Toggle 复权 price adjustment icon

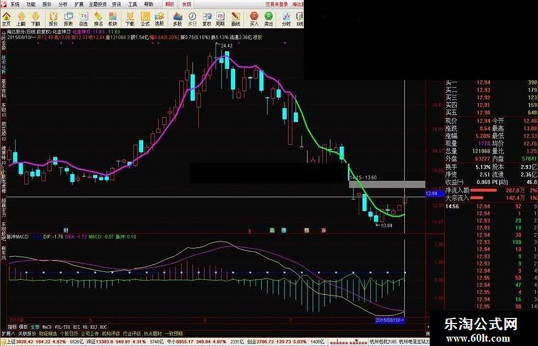[207, 19]
